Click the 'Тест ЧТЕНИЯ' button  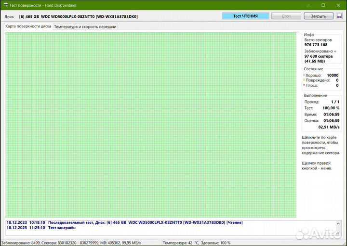(x=245, y=16)
